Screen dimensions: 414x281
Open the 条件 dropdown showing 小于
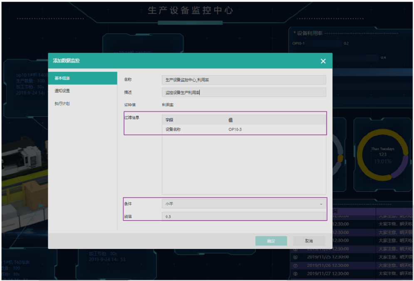coord(244,204)
